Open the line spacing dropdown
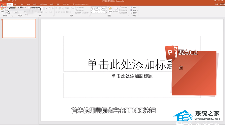The image size is (225, 125). coord(72,8)
